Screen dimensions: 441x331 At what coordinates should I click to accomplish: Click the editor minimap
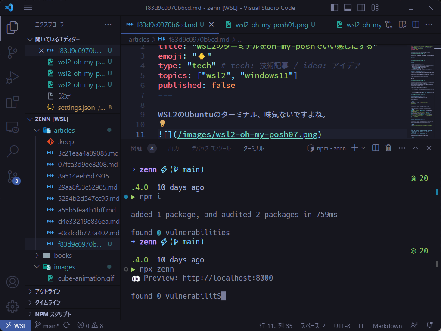(422, 91)
